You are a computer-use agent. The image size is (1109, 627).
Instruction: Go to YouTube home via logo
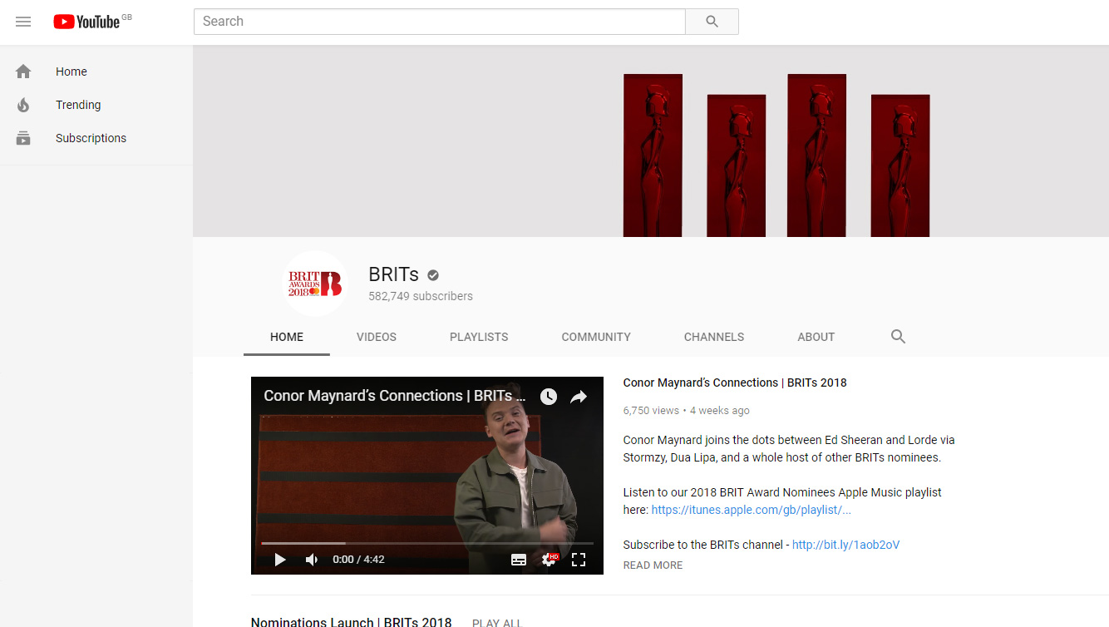click(x=86, y=22)
